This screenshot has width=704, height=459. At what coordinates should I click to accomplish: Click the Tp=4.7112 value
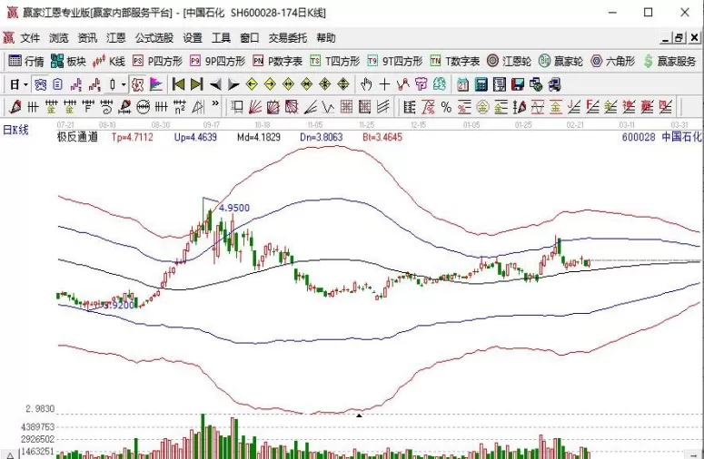pyautogui.click(x=133, y=137)
